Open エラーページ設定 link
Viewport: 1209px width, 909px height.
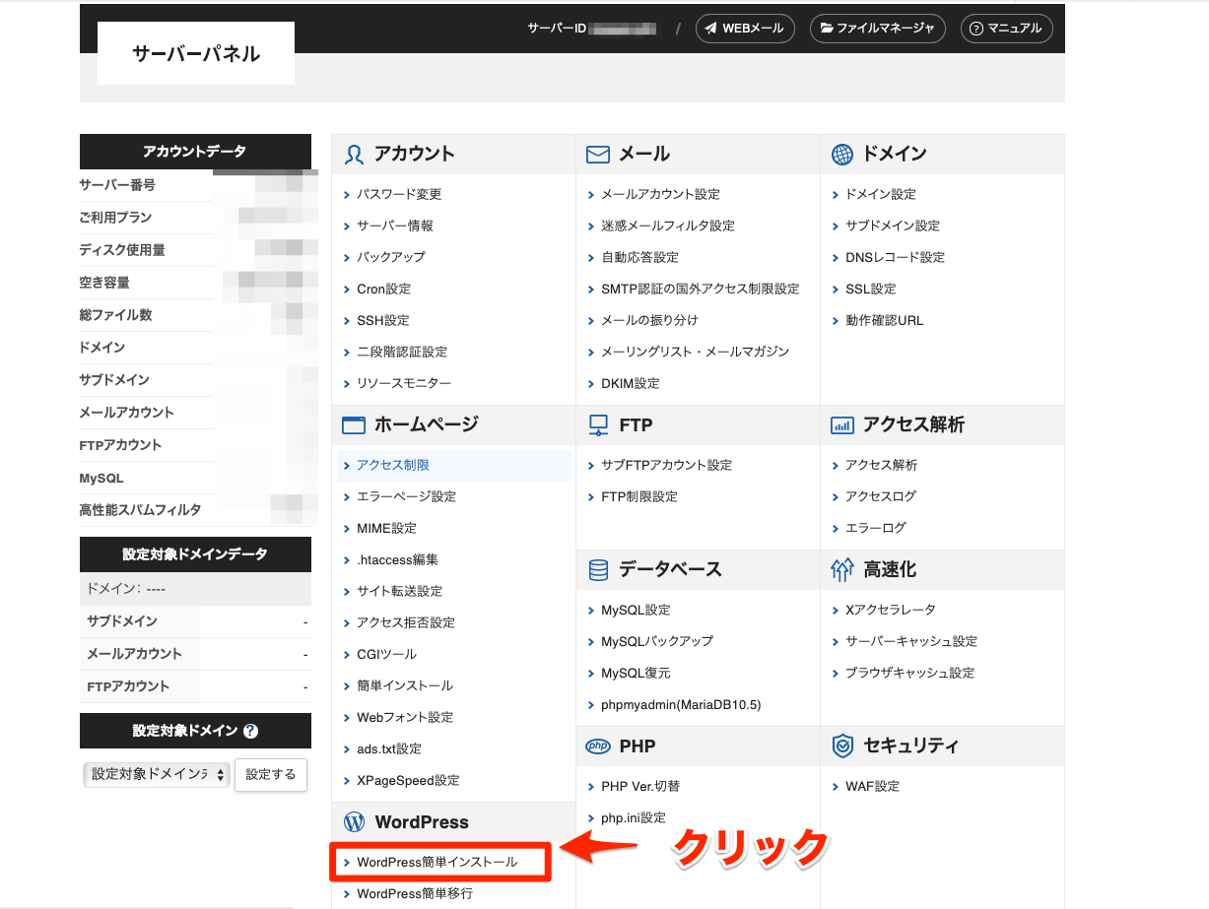(x=406, y=496)
